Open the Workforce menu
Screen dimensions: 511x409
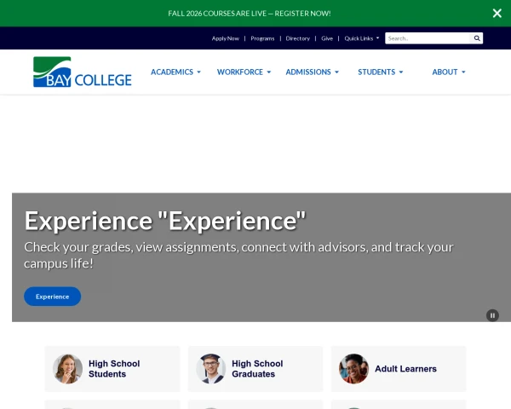(x=244, y=72)
